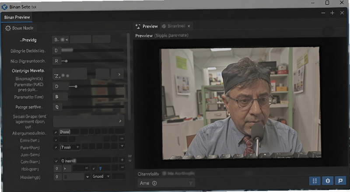Click the blue shield button at bottom right
Image resolution: width=350 pixels, height=192 pixels.
click(328, 181)
